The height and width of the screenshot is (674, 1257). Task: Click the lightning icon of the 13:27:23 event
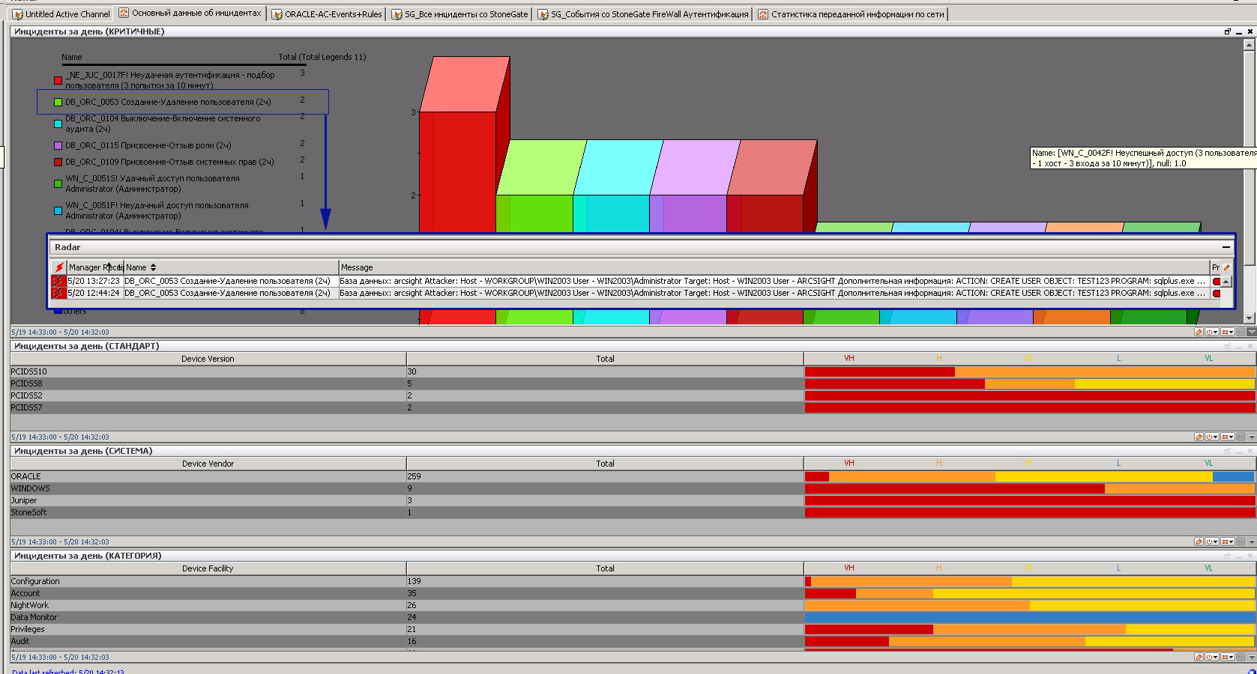58,282
